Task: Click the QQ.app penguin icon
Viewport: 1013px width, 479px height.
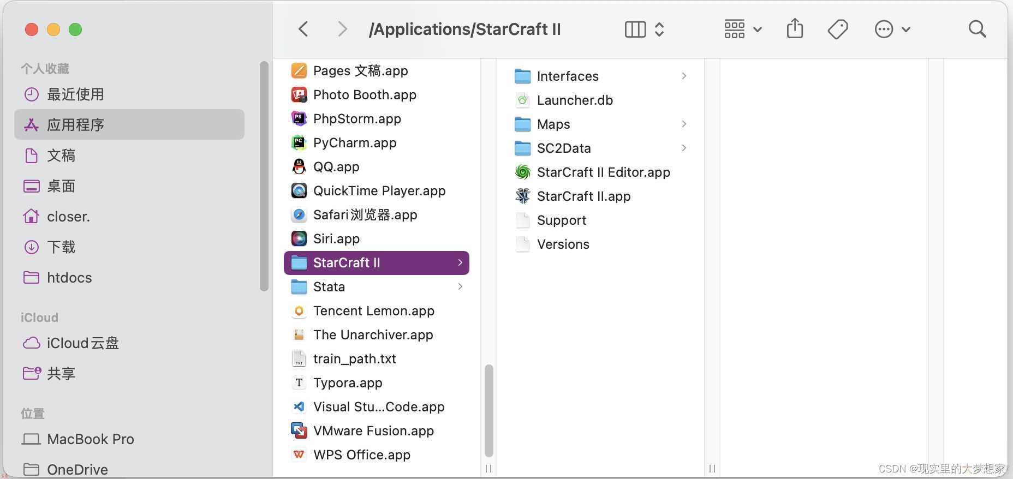Action: coord(299,167)
